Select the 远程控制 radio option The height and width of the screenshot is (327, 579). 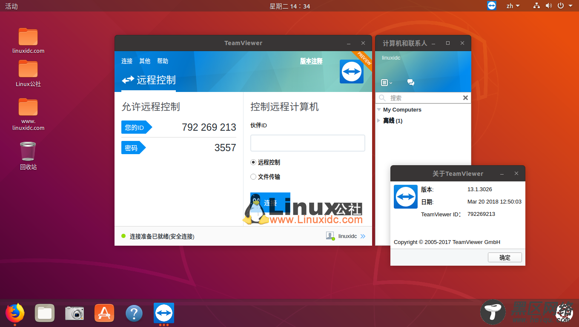coord(253,162)
